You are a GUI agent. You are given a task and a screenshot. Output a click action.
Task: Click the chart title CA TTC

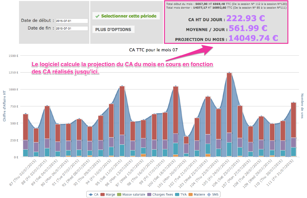[x=153, y=49]
